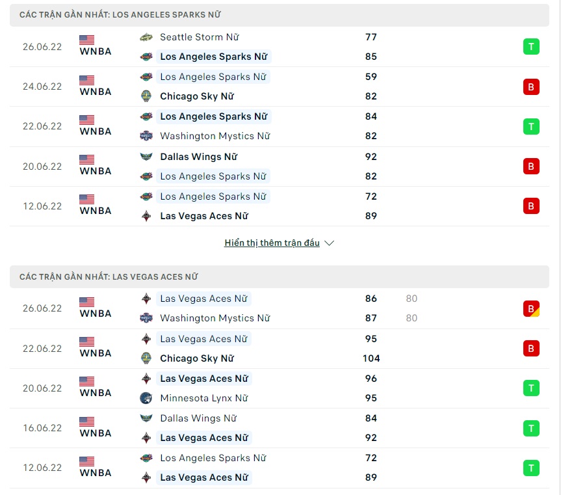Click green T badge for Aces section 12.06.22 match
This screenshot has width=561, height=495.
coord(531,468)
